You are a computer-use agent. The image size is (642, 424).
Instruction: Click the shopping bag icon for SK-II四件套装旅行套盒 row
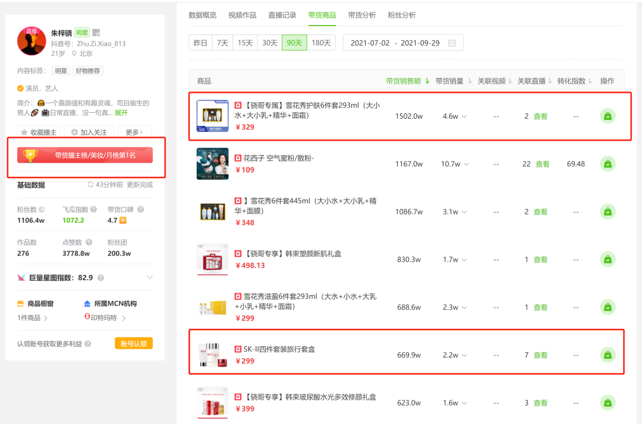[x=608, y=355]
